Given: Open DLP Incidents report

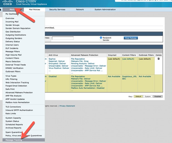Looking at the screenshot, I should tap(12, 48).
